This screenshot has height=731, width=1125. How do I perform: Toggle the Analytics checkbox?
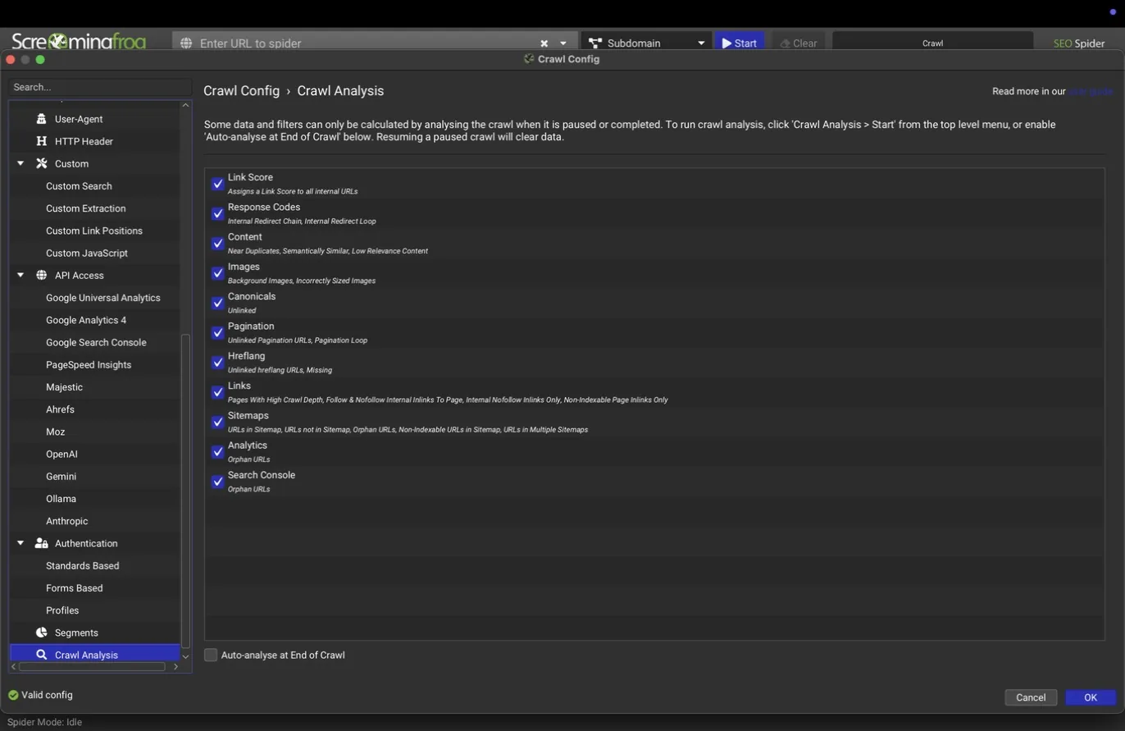(217, 452)
